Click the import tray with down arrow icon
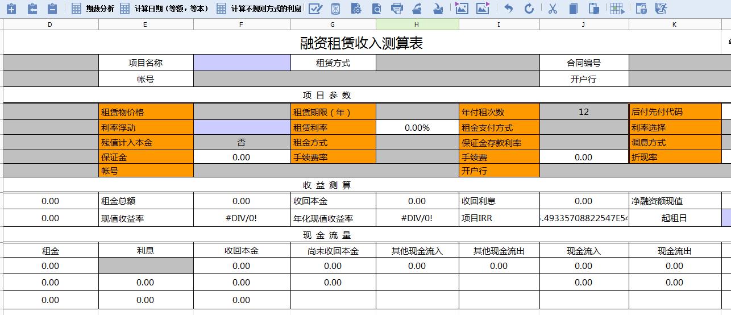731x315 pixels. [438, 9]
